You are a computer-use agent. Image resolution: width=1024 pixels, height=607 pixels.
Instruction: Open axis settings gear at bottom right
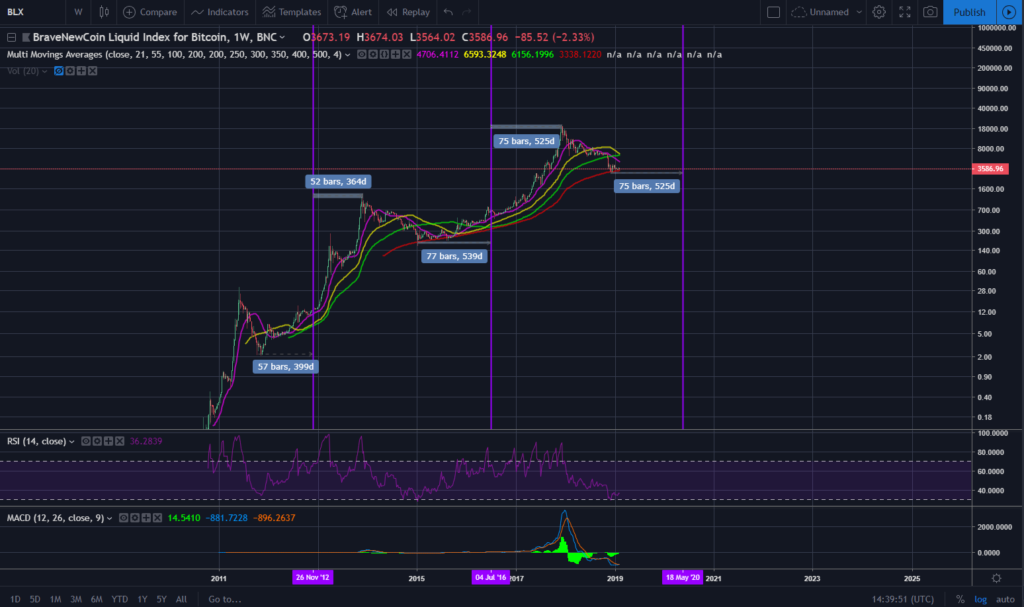coord(997,578)
